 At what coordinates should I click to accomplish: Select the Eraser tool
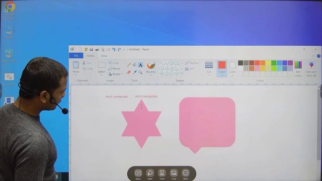(x=129, y=72)
